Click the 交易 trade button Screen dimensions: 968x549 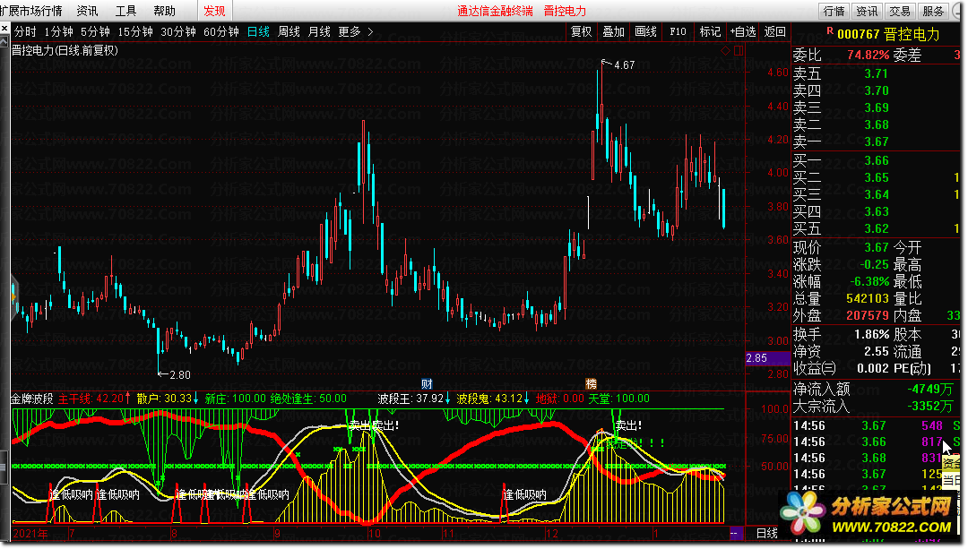click(x=900, y=11)
